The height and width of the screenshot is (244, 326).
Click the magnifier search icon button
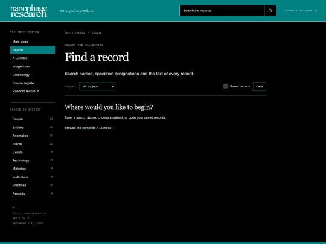270,11
